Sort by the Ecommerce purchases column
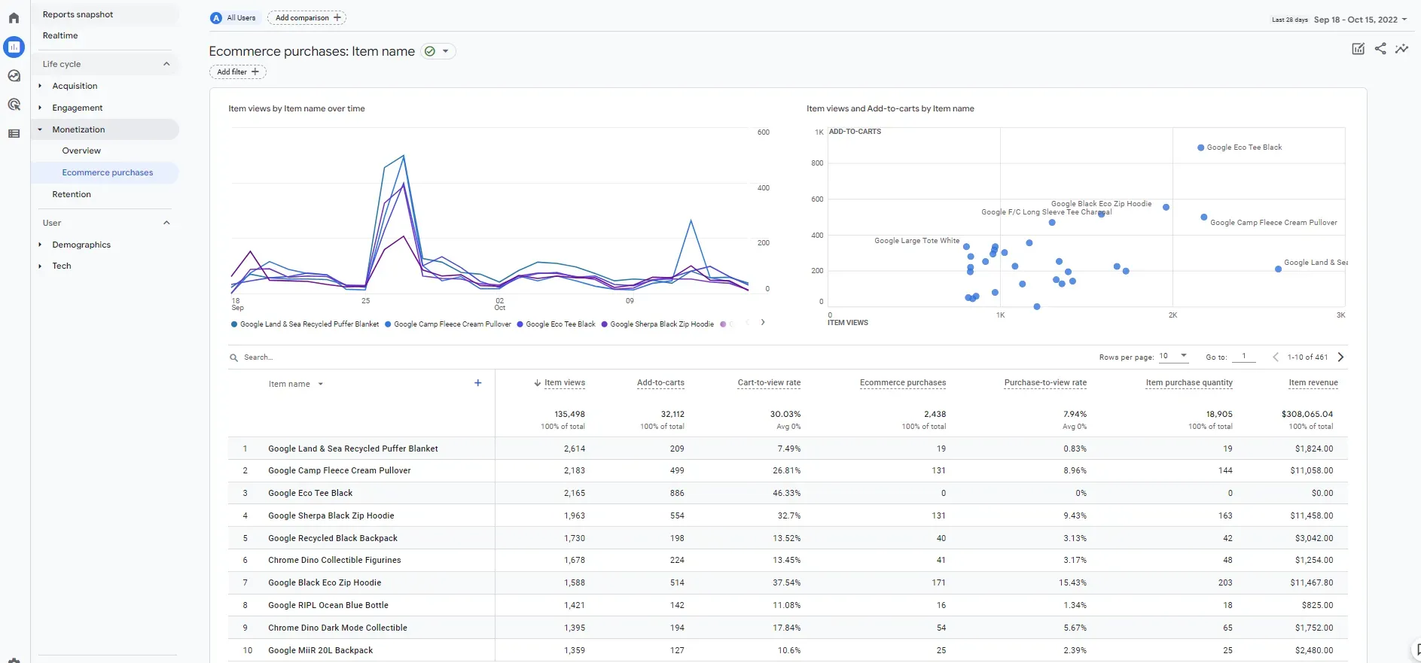 pos(903,383)
